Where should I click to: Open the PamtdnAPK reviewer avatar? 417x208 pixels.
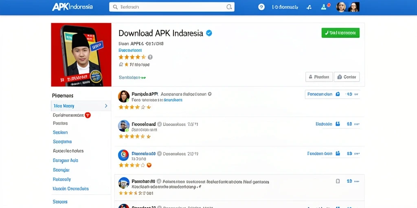click(x=124, y=96)
